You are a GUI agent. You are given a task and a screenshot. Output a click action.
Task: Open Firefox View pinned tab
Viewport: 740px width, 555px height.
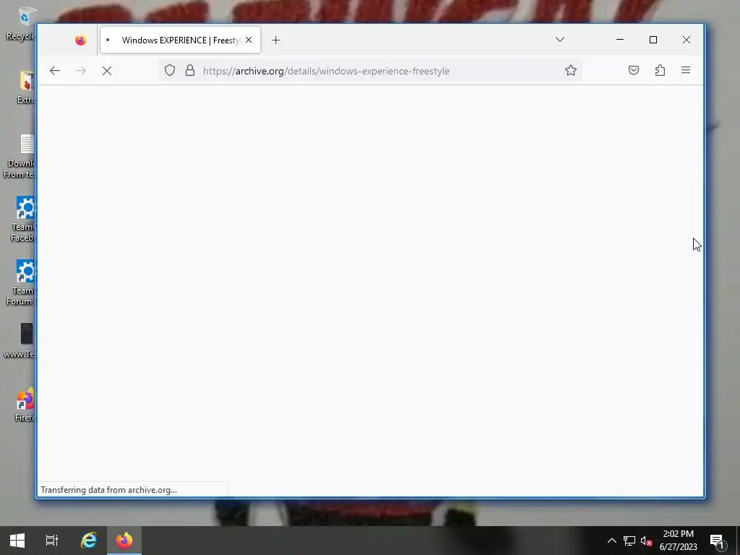point(81,40)
